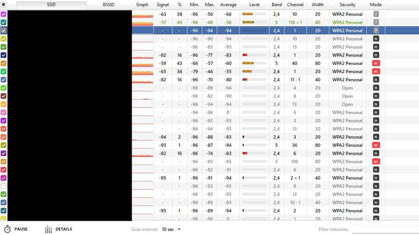Sort by the Average column header
The width and height of the screenshot is (419, 235).
228,5
